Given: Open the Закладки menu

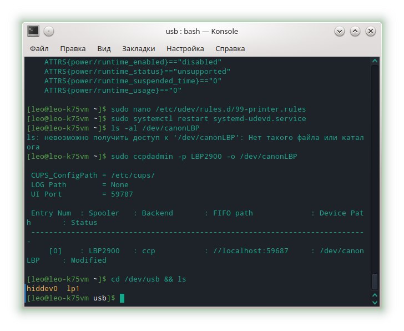Looking at the screenshot, I should [139, 49].
